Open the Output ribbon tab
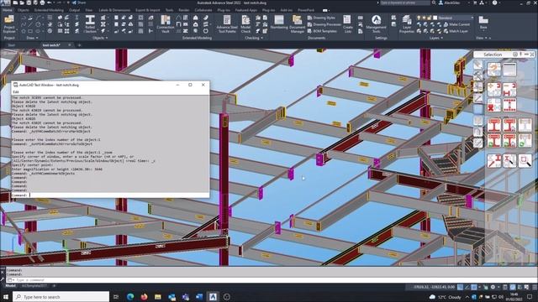This screenshot has width=538, height=302. [x=75, y=10]
